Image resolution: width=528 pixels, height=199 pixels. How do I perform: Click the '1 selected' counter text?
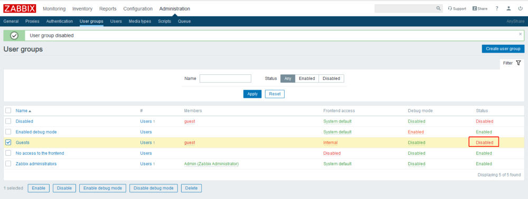tap(13, 188)
